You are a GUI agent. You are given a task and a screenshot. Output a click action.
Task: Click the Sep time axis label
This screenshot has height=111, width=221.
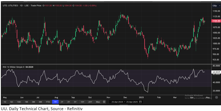(73, 97)
